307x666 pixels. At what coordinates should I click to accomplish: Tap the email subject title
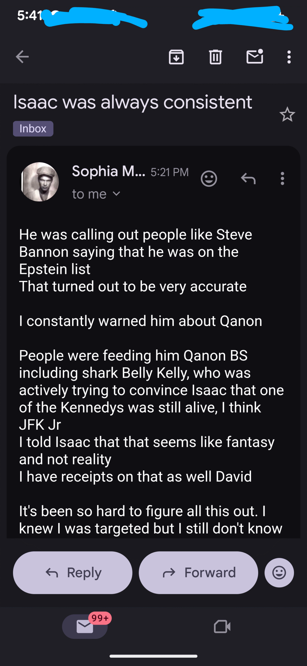[x=132, y=102]
